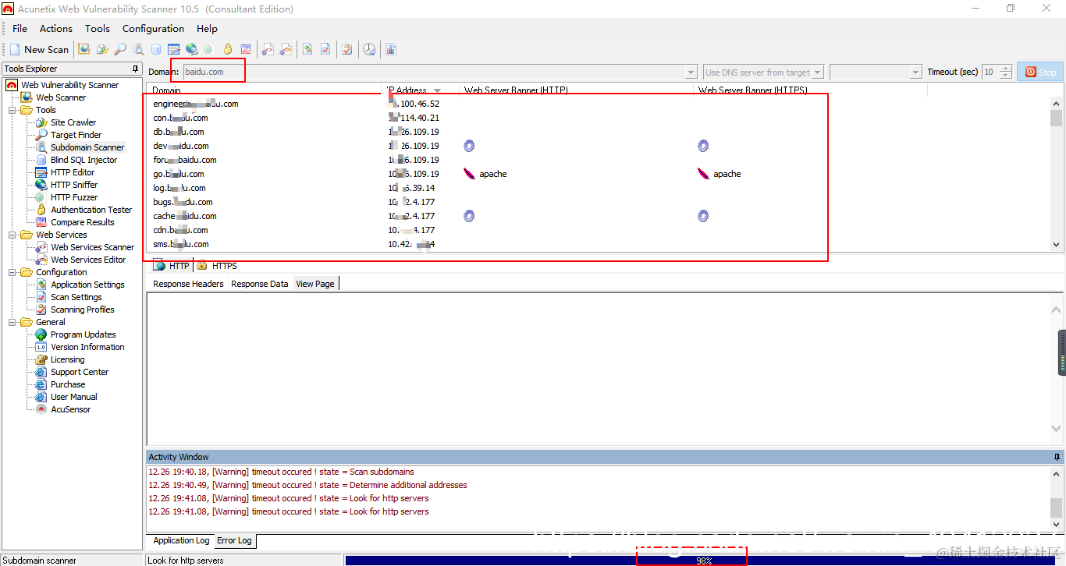Open Web Services Editor toolbar icon
The height and width of the screenshot is (566, 1066).
[x=286, y=49]
